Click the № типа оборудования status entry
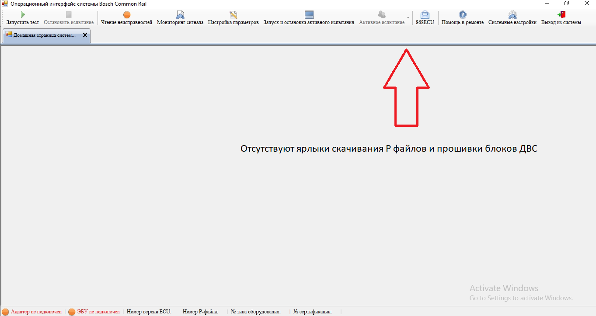Image resolution: width=596 pixels, height=316 pixels. point(256,312)
